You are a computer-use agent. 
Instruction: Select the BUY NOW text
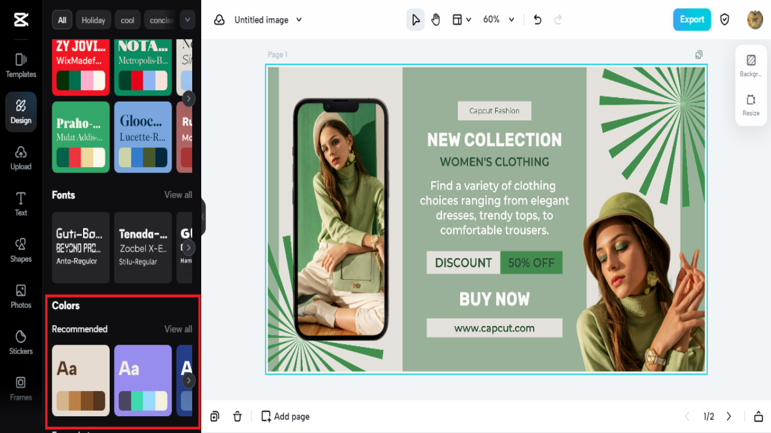point(495,299)
